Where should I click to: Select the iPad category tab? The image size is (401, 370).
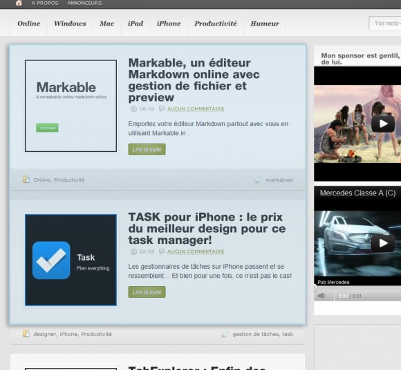click(x=136, y=24)
